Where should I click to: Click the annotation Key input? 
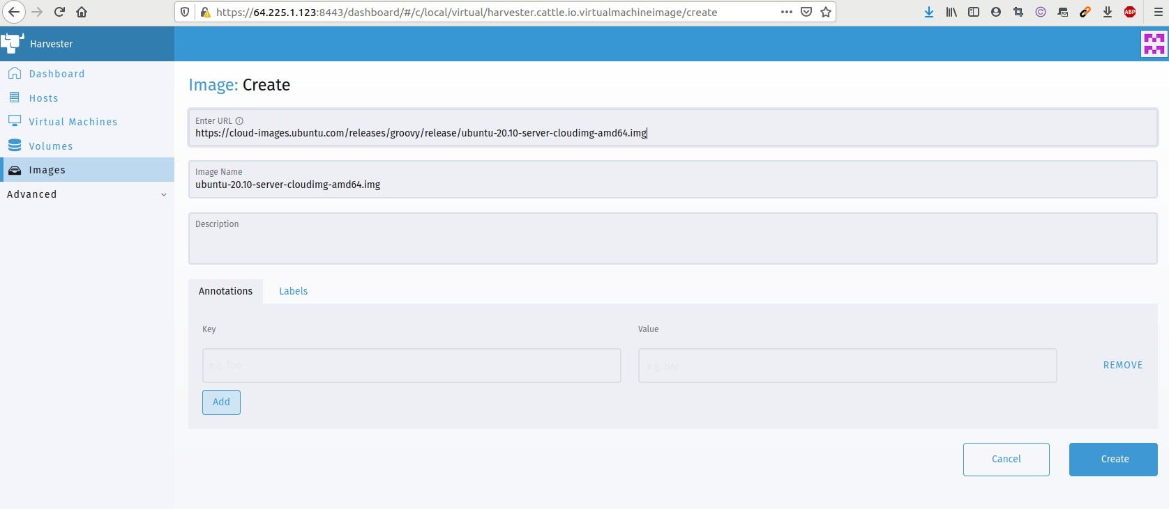click(x=412, y=366)
